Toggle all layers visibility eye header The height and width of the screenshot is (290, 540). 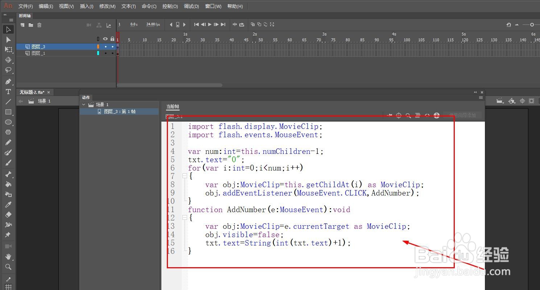(106, 39)
